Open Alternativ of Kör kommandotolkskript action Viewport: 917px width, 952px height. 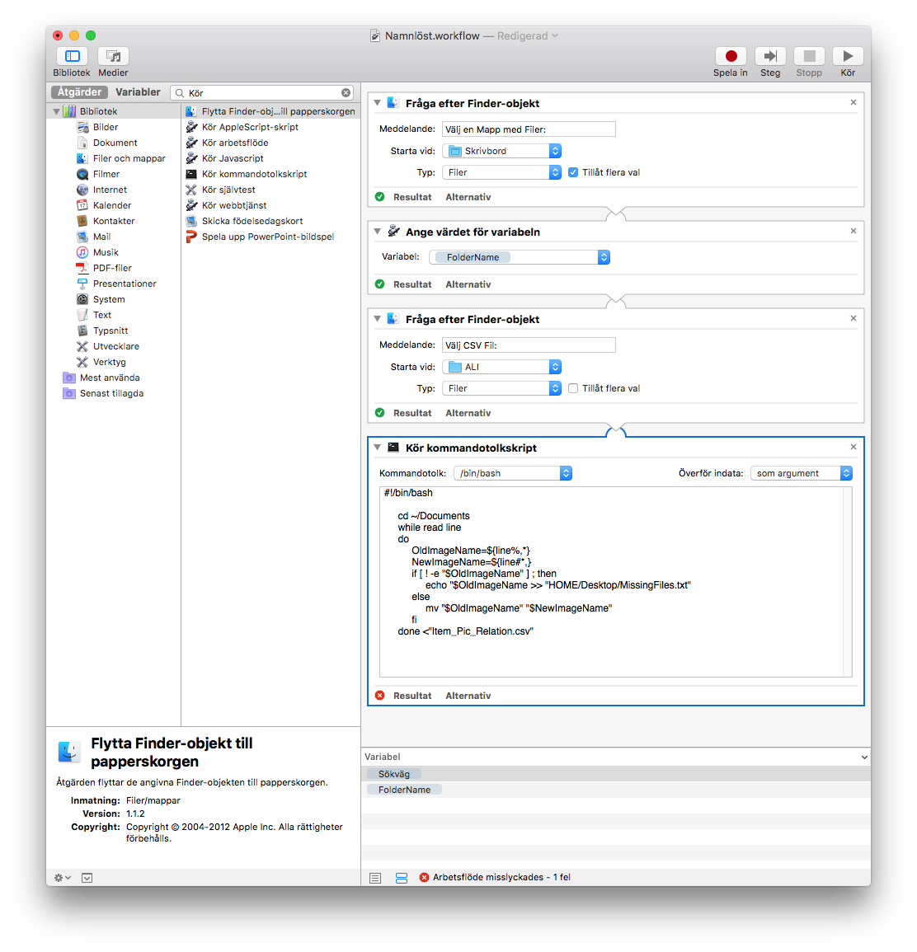pos(468,696)
